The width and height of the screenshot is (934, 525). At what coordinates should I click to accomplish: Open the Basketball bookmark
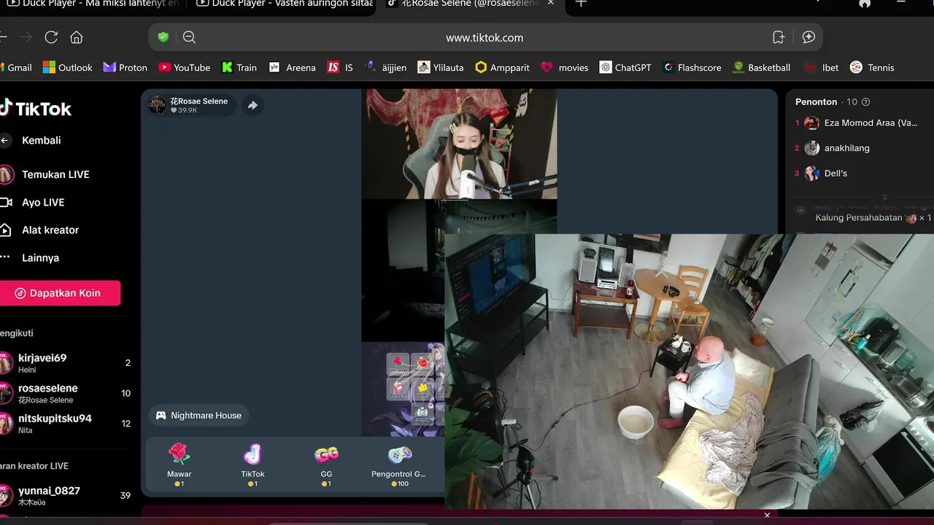coord(761,67)
